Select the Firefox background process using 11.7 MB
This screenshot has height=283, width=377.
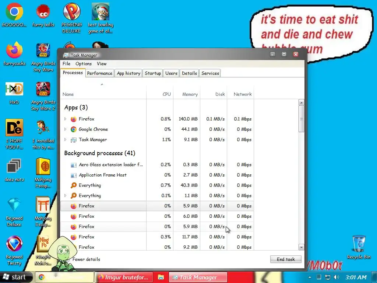pyautogui.click(x=157, y=237)
